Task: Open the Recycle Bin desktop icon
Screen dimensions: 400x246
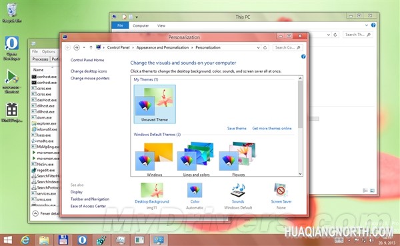Action: click(12, 13)
